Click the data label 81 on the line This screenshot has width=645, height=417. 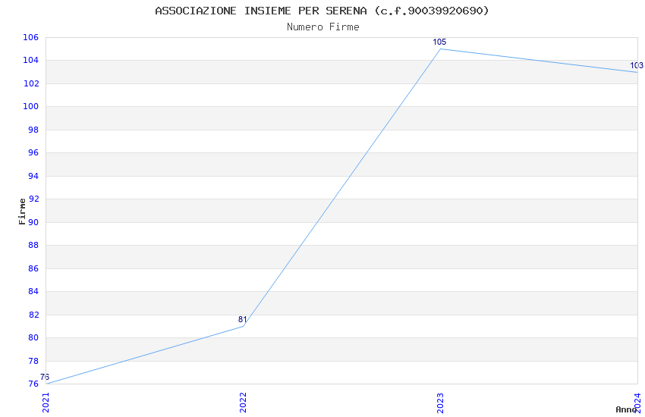pos(243,320)
